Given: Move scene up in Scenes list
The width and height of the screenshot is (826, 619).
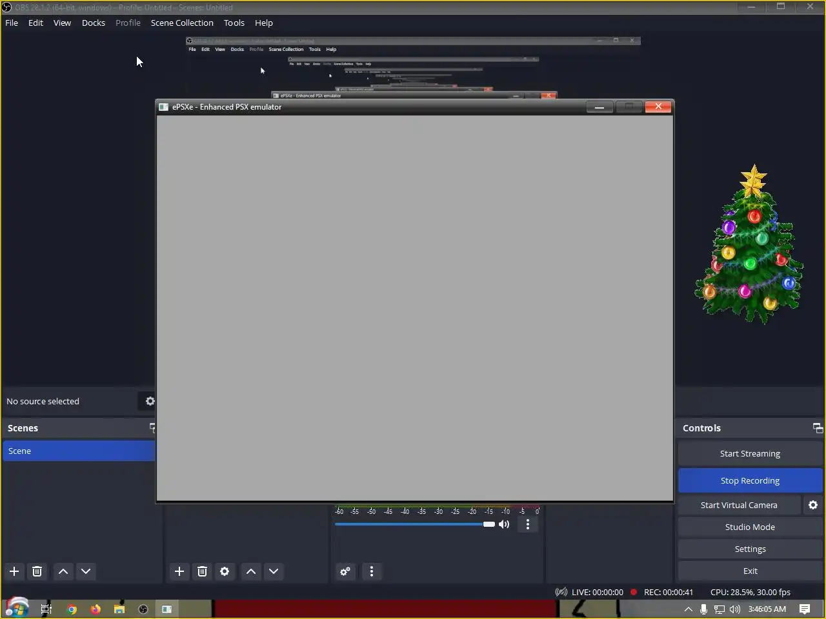Looking at the screenshot, I should 63,571.
